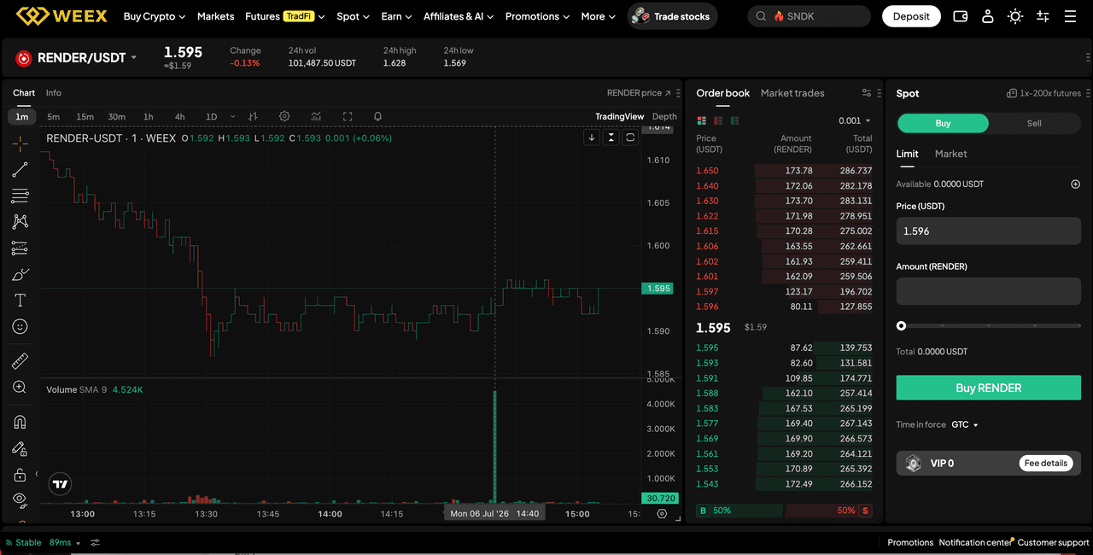This screenshot has height=555, width=1093.
Task: Select the 15m timeframe
Action: point(85,117)
